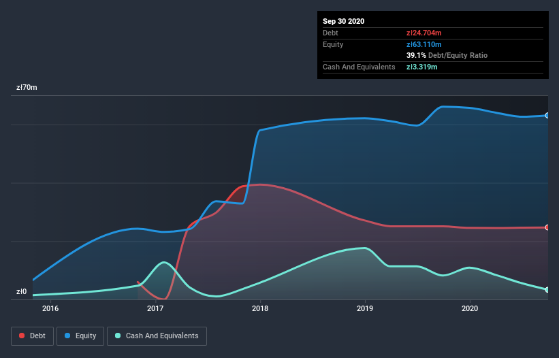The image size is (559, 358).
Task: Click the Debt endpoint marker on chart
Action: point(547,227)
